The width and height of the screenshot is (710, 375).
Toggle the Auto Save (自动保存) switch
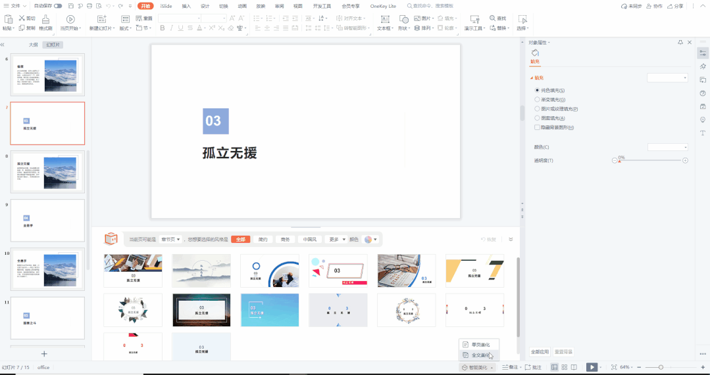[58, 6]
